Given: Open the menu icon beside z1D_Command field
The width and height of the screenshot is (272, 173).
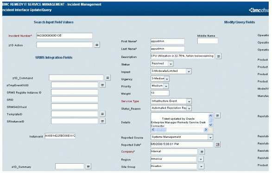Looking at the screenshot, I should 108,77.
